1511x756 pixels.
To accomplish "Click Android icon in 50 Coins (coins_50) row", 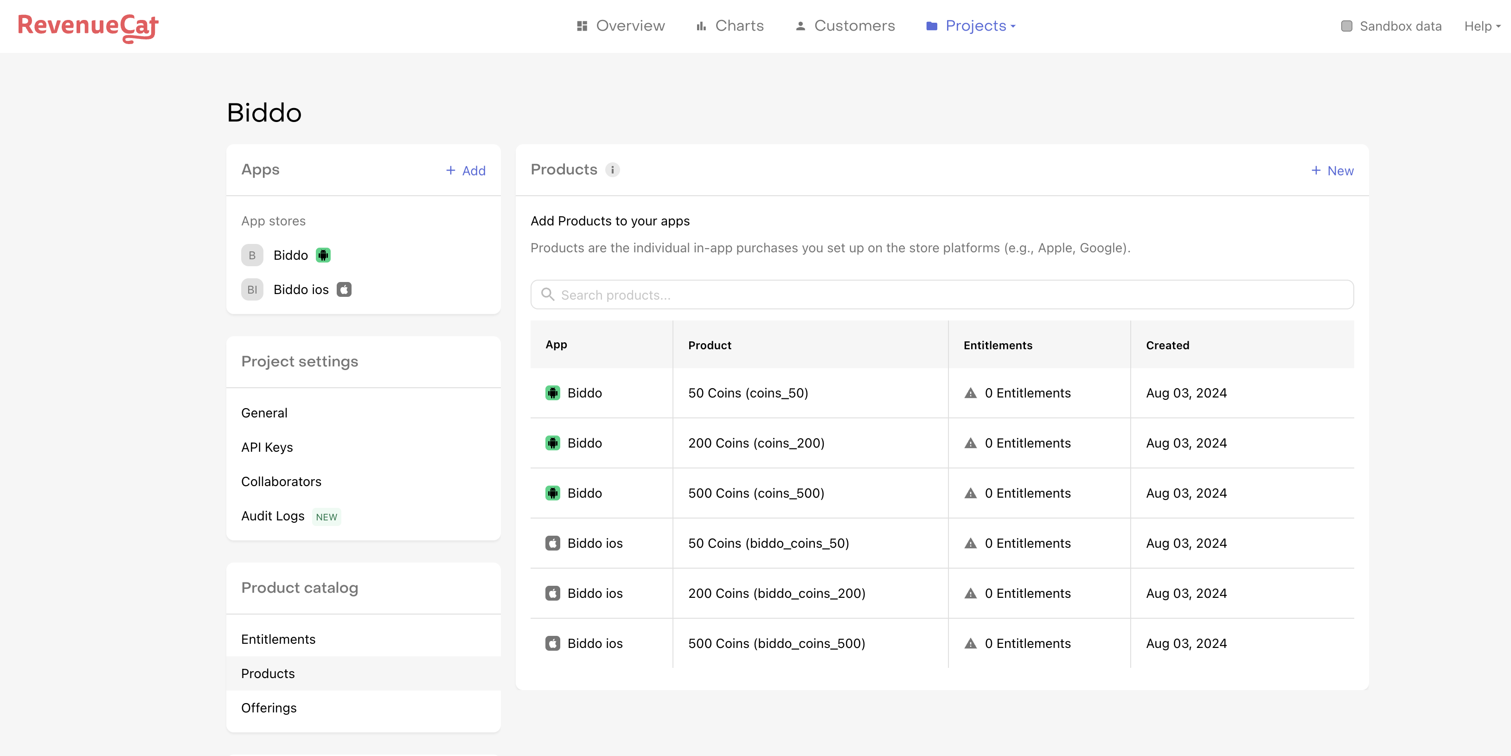I will click(x=552, y=393).
